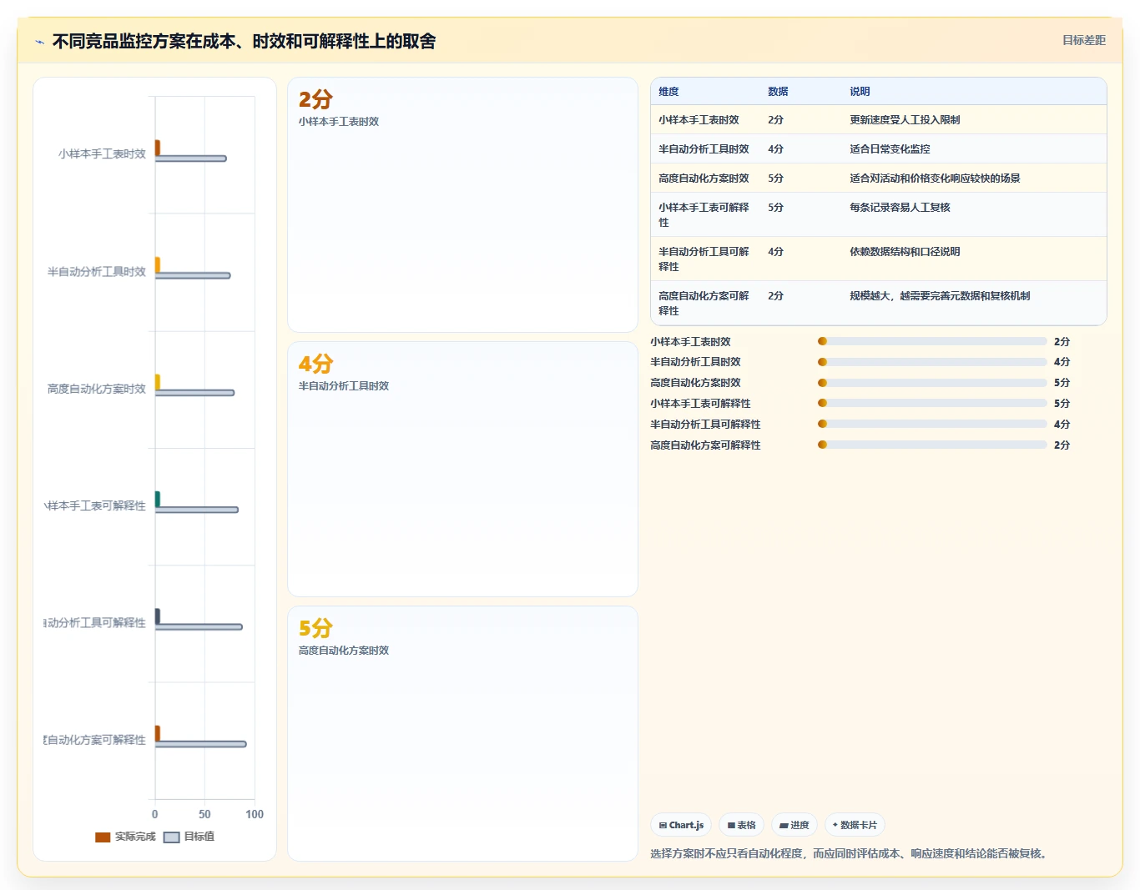The image size is (1140, 890).
Task: Open the 2分 小样本手工表时效 data card
Action: pos(462,204)
